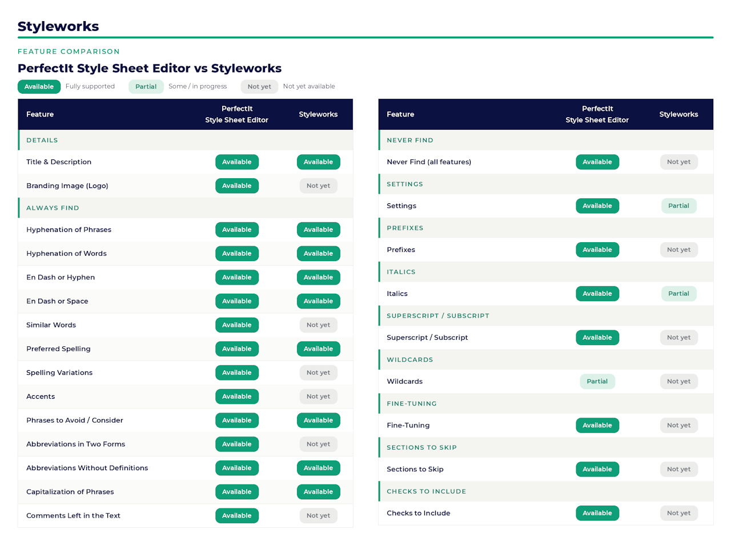Click the Partial badge in the Settings row

[x=678, y=206]
